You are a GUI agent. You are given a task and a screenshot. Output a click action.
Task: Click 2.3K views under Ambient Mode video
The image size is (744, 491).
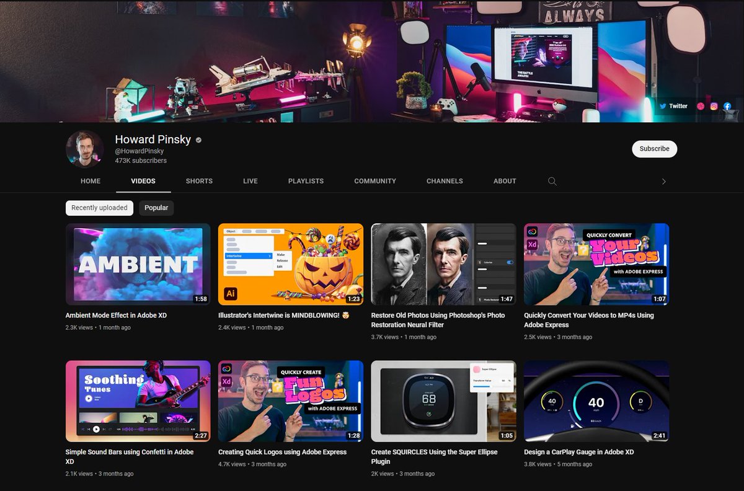coord(79,327)
